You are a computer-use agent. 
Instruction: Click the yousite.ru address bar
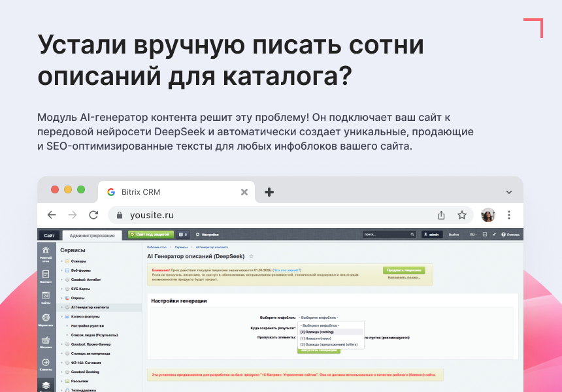[x=290, y=215]
